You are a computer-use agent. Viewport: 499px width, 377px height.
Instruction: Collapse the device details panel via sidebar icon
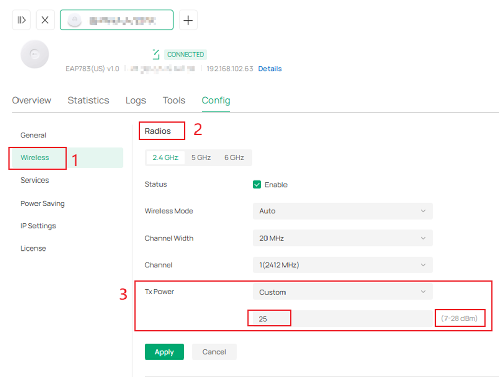(x=21, y=20)
